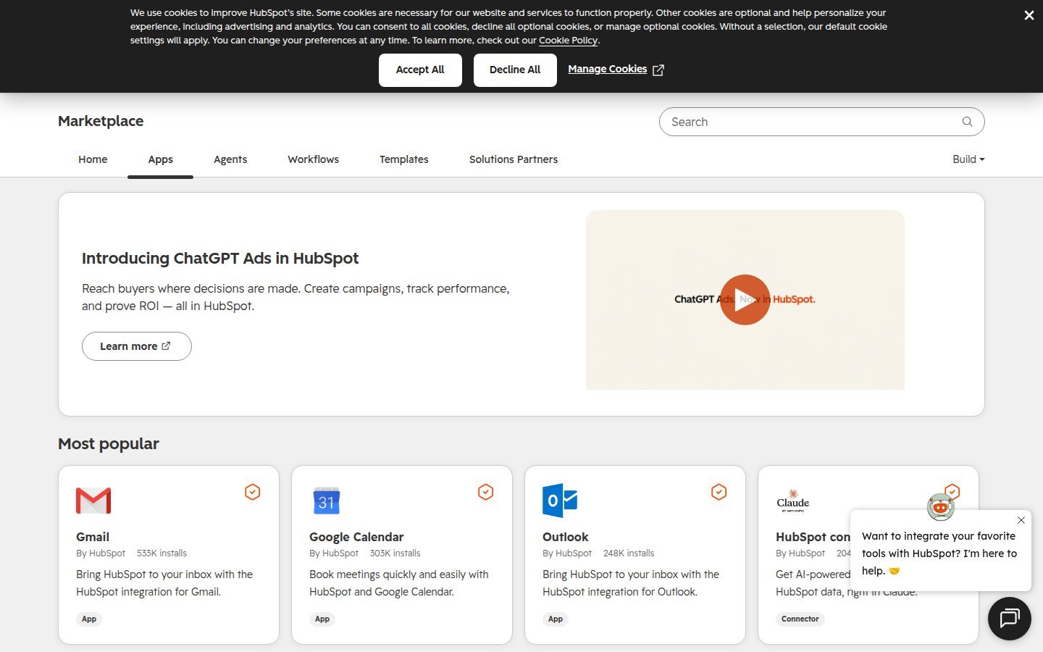Click the 'Most popular' section heading

coord(109,443)
